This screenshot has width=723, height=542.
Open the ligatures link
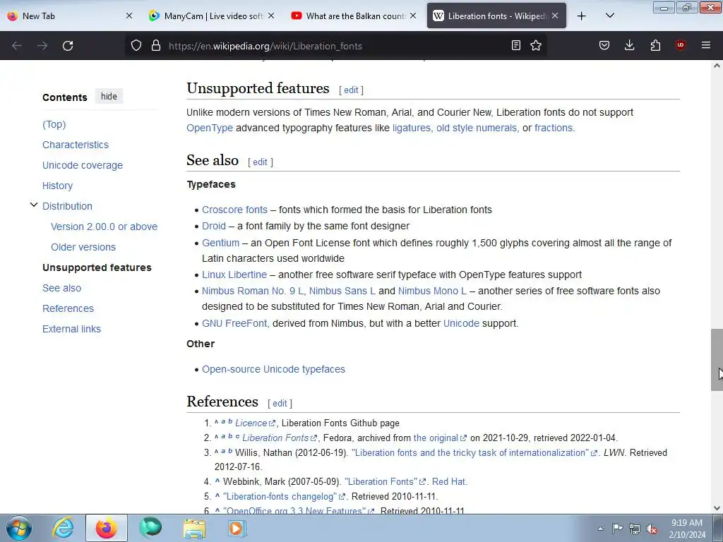(x=412, y=128)
